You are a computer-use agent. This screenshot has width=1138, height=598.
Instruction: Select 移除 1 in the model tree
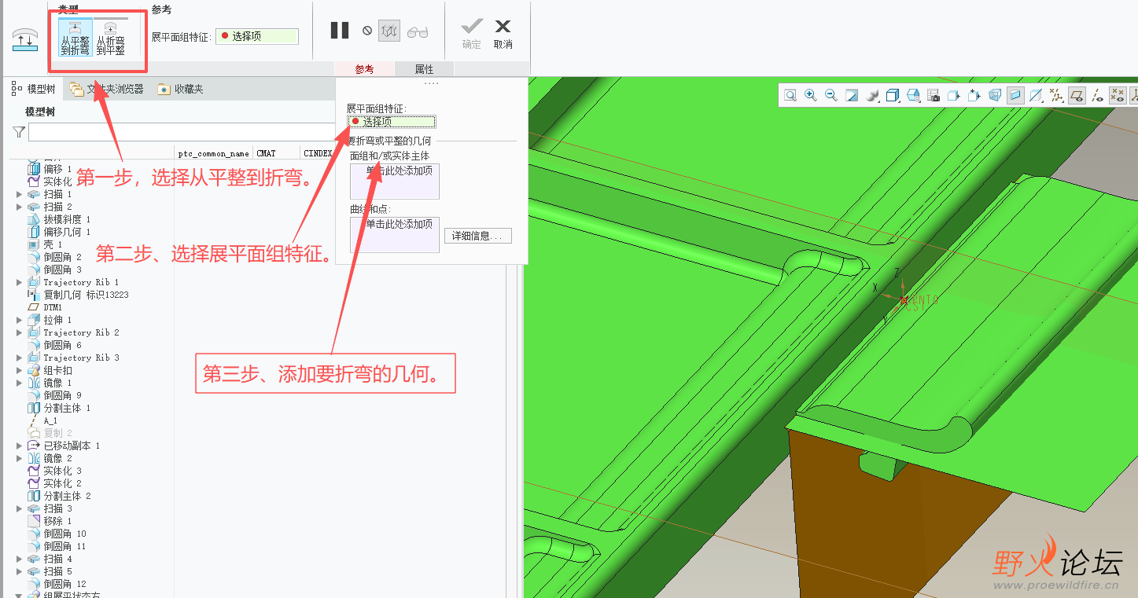57,521
